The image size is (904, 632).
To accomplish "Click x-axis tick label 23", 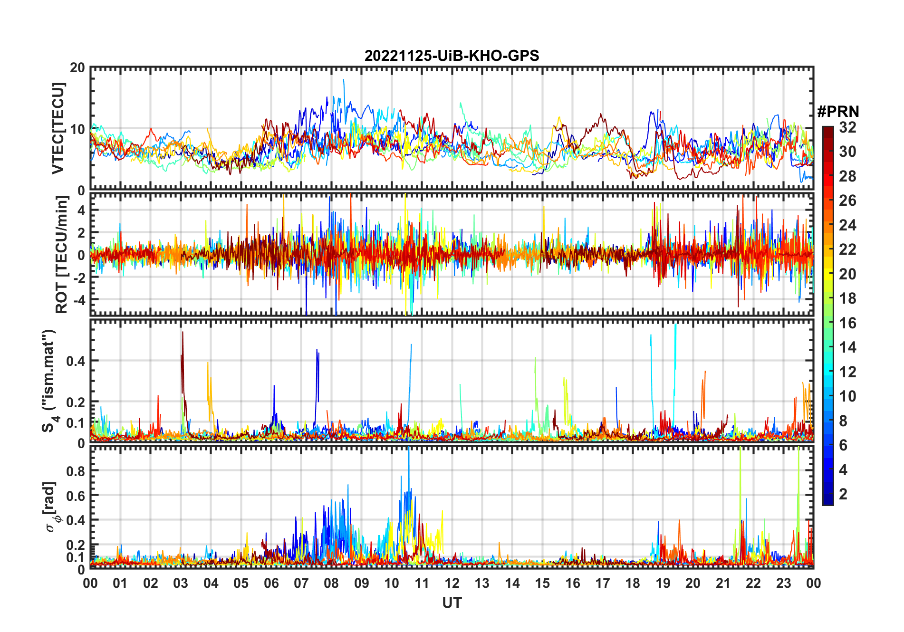I will (783, 583).
